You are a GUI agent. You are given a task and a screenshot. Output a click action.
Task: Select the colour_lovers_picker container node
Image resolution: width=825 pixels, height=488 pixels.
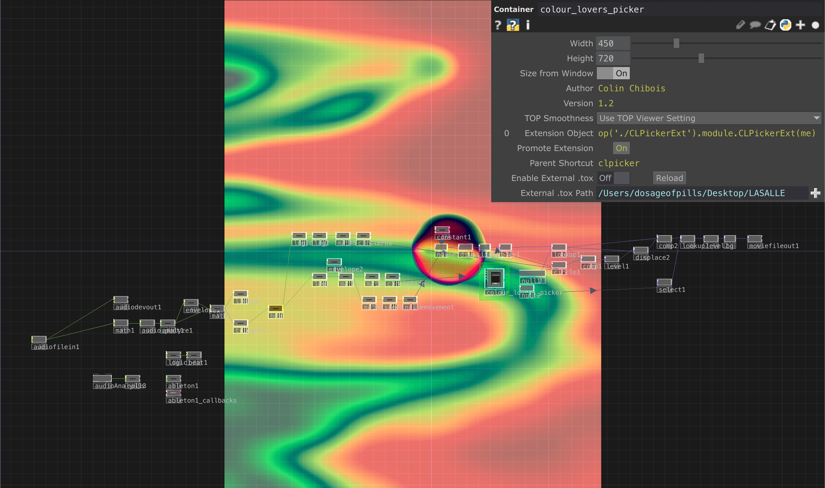pos(495,278)
